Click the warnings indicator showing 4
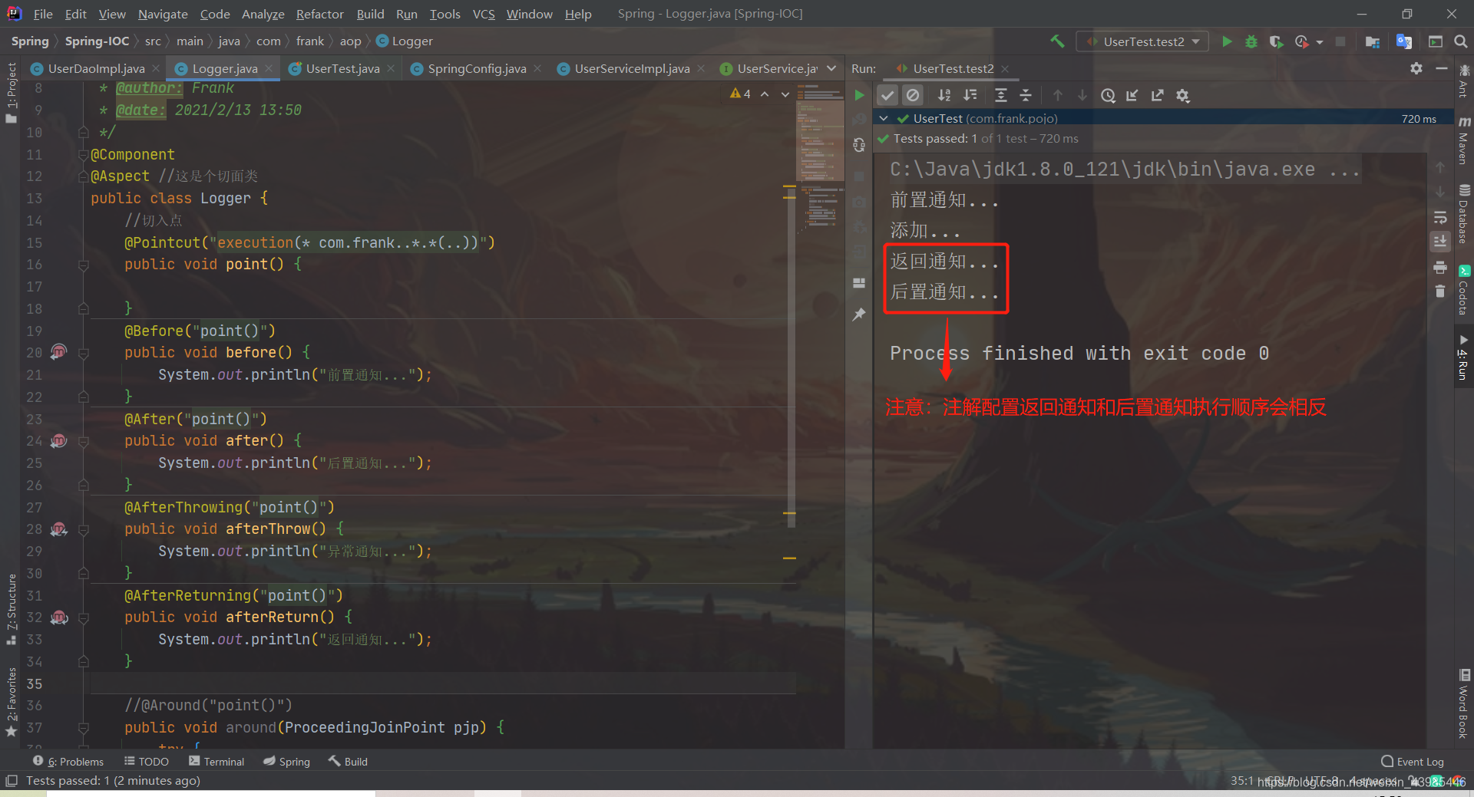Viewport: 1474px width, 797px height. [x=741, y=94]
